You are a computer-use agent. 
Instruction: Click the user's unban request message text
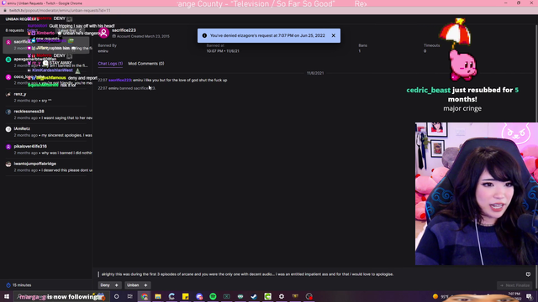[x=247, y=274]
